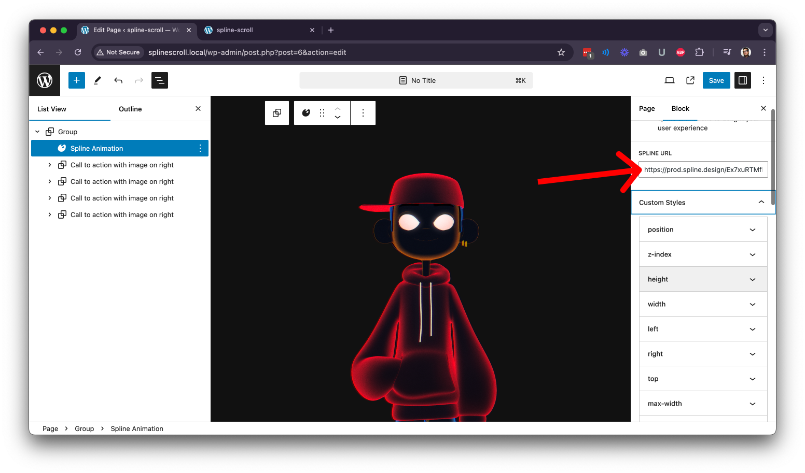Viewport: 805px width, 473px height.
Task: Open editor Options three-dot menu
Action: point(764,80)
